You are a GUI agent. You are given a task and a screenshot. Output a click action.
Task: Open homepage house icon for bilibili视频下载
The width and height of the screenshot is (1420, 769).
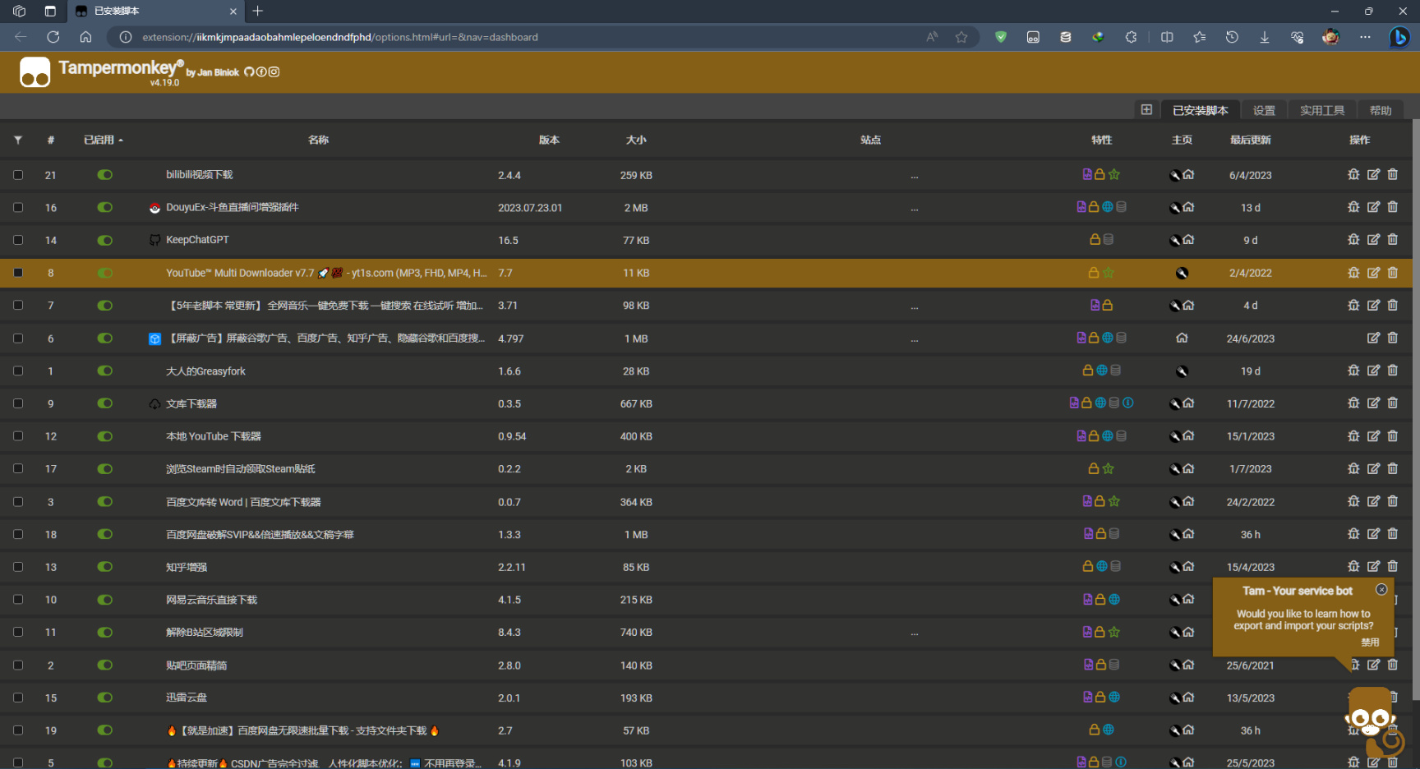point(1188,175)
